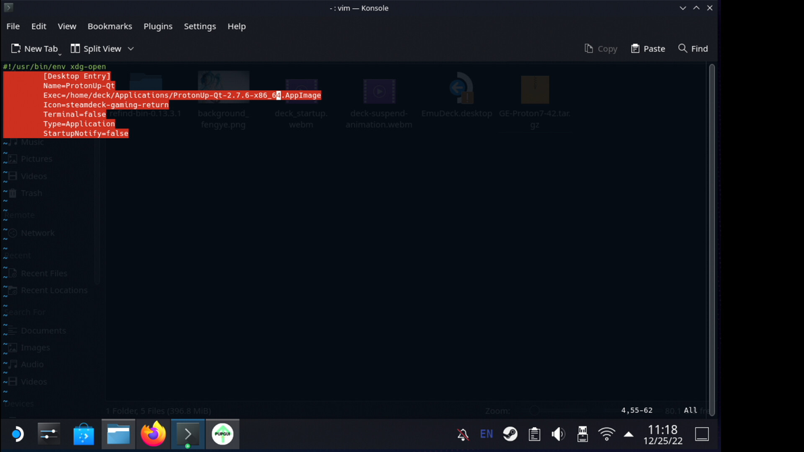This screenshot has width=804, height=452.
Task: Expand the Split View dropdown arrow
Action: tap(131, 49)
